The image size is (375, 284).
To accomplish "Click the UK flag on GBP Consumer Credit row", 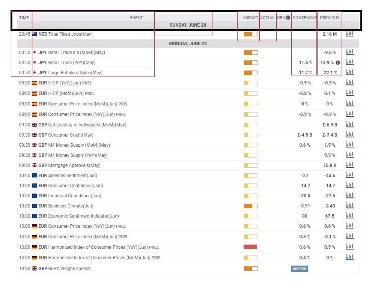I will pyautogui.click(x=35, y=135).
